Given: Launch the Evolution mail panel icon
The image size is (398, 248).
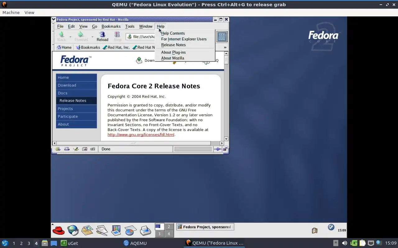Looking at the screenshot, I should 87,230.
